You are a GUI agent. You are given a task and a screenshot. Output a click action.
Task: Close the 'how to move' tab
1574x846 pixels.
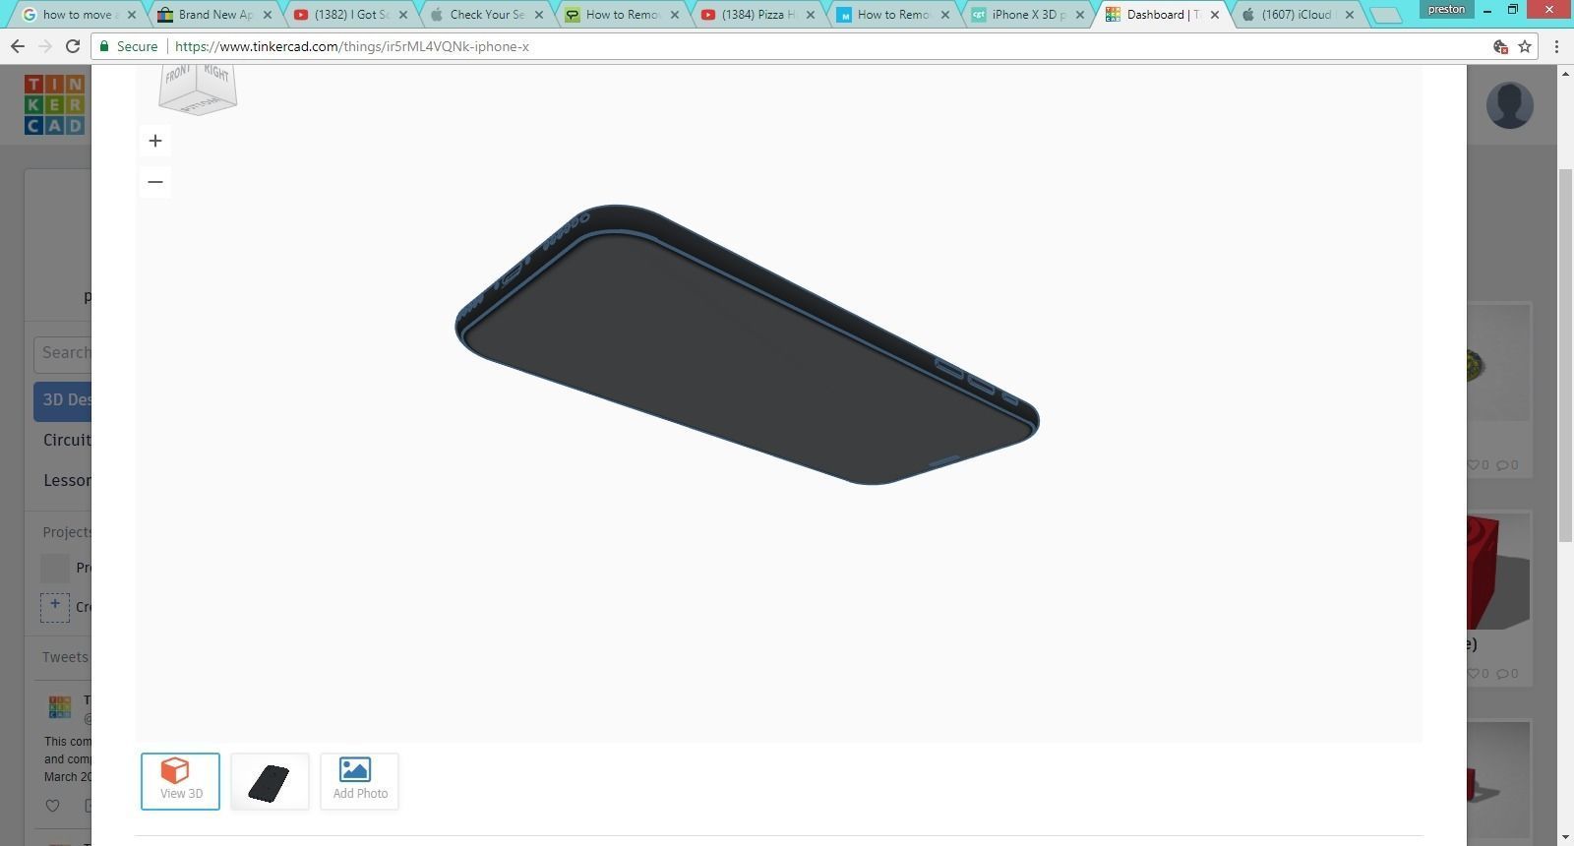pyautogui.click(x=131, y=15)
